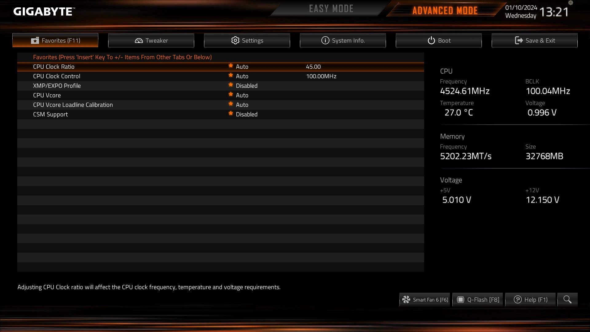The width and height of the screenshot is (590, 332).
Task: Switch to Easy Mode
Action: [x=331, y=9]
